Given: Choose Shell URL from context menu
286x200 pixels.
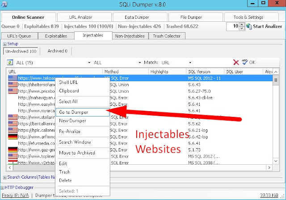Looking at the screenshot, I should coord(82,82).
